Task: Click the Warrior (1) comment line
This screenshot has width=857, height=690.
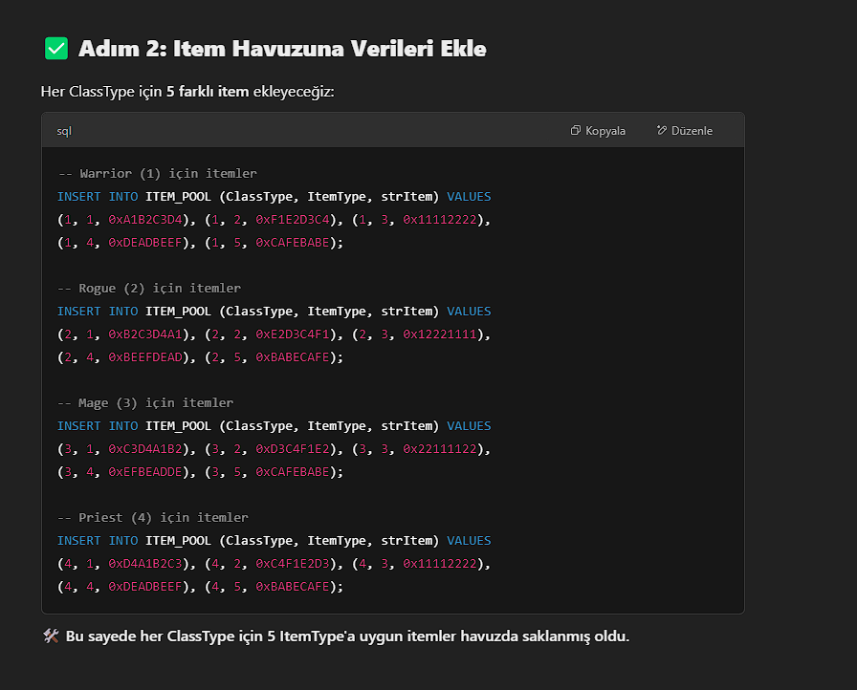Action: [158, 174]
